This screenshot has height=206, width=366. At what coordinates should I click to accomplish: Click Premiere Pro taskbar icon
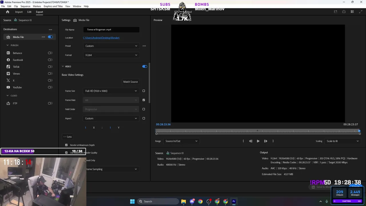coord(234,201)
